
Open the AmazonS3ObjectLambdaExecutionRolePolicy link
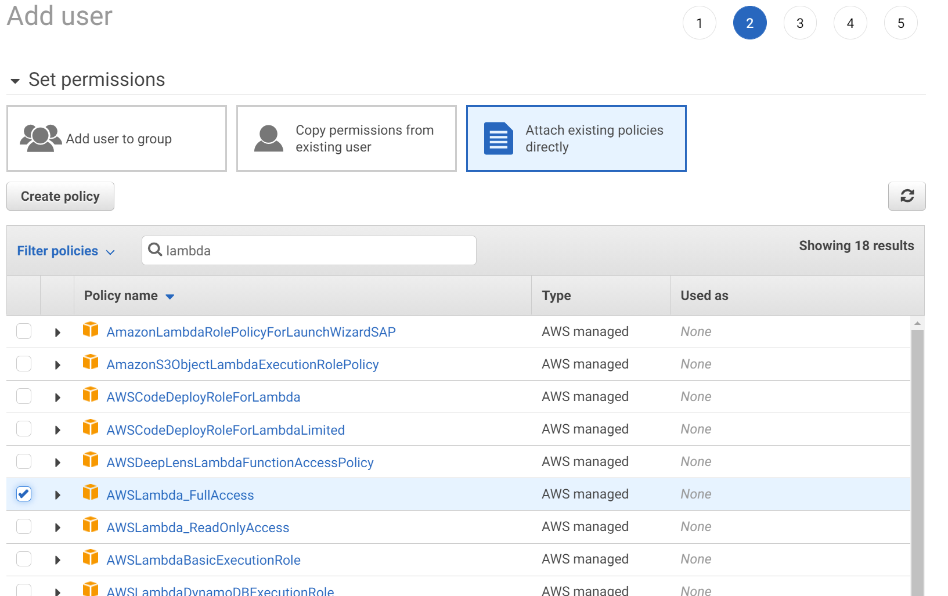pos(243,364)
